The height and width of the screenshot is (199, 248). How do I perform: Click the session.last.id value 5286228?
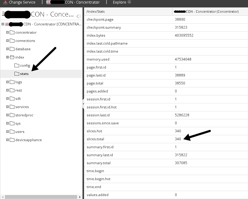[x=182, y=115]
